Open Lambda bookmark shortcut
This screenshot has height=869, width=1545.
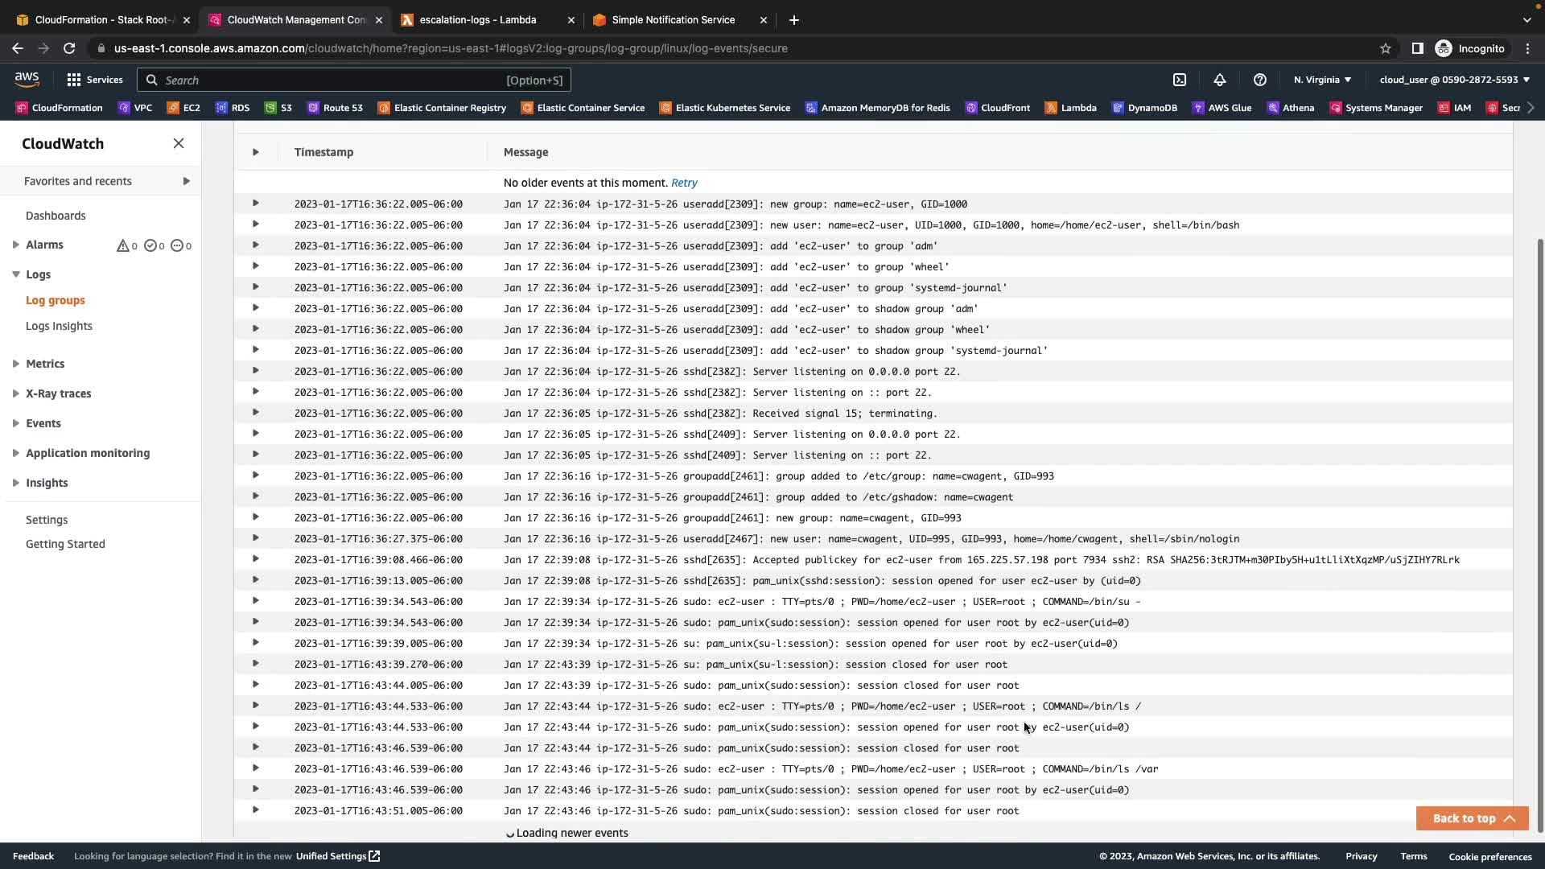click(1070, 108)
